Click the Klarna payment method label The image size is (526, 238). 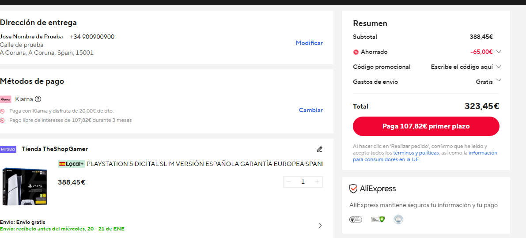pyautogui.click(x=24, y=99)
